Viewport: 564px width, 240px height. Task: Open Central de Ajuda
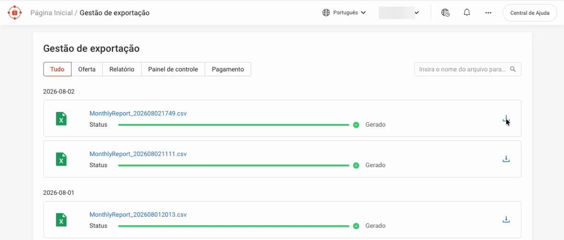coord(530,13)
